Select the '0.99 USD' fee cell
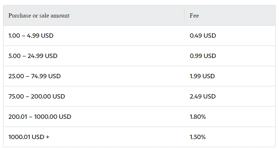Screen dimensions: 279x150 pos(230,56)
